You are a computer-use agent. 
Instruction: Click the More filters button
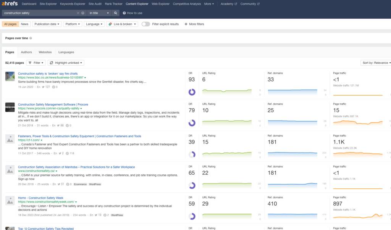tap(194, 24)
